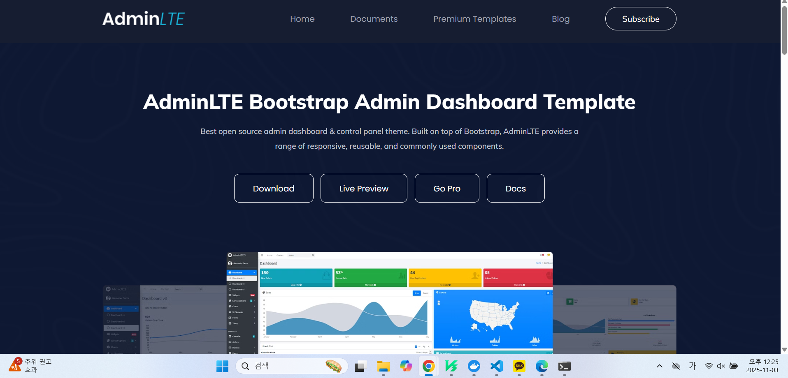Click the taskbar search box
This screenshot has width=788, height=378.
point(292,366)
